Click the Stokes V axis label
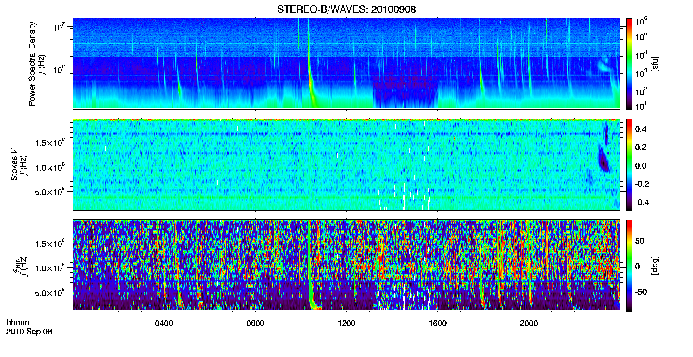 [14, 165]
